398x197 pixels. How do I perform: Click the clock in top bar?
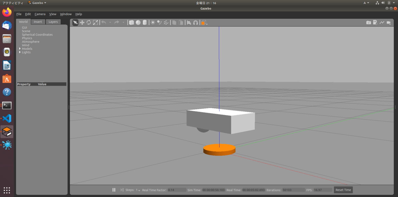(206, 3)
